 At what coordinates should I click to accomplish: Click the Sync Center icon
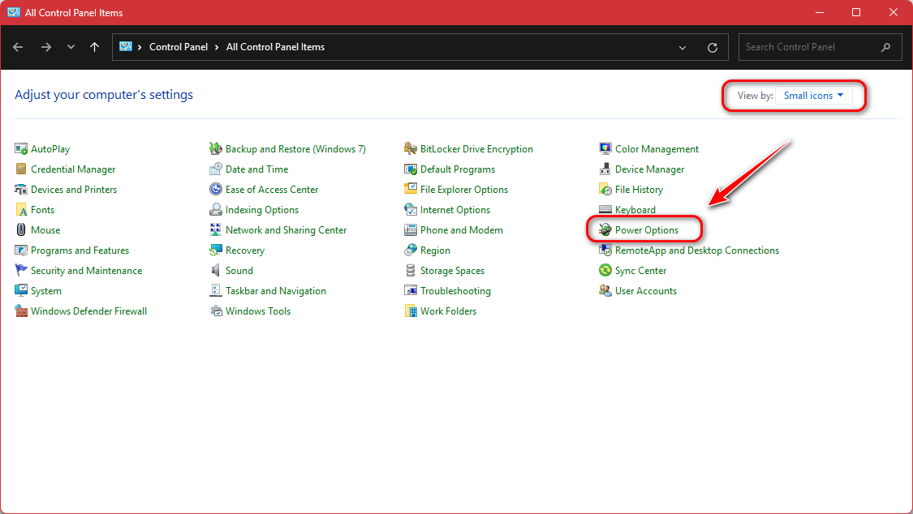click(x=605, y=271)
